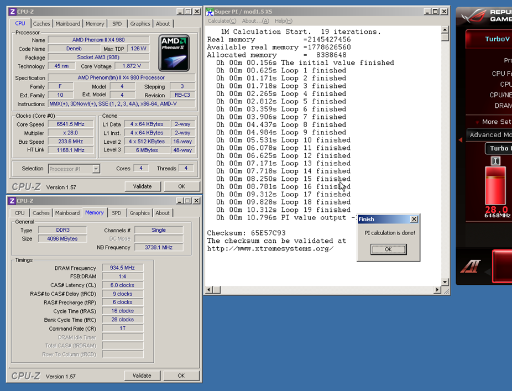Click More Settings in TurboV panel
The height and width of the screenshot is (391, 512).
497,122
